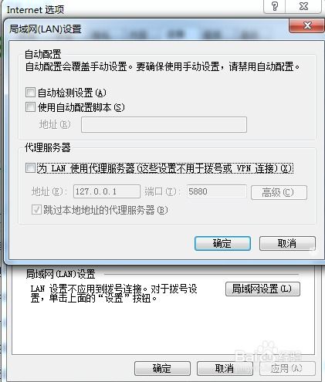Click the proxy 地址(E) label
The width and height of the screenshot is (325, 382).
49,191
